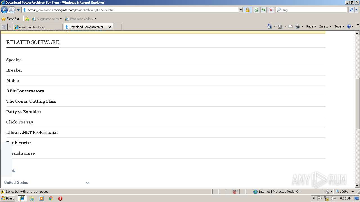Close the Download PowerArchiver tab
Viewport: 360px width, 202px height.
pos(110,27)
